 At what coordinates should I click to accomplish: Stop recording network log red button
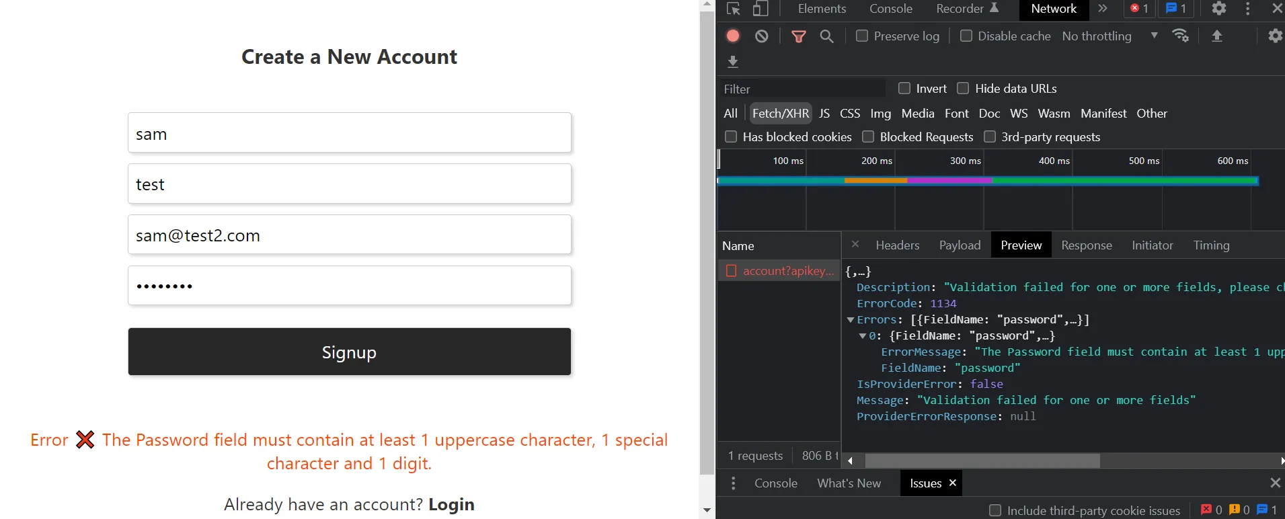(x=733, y=36)
